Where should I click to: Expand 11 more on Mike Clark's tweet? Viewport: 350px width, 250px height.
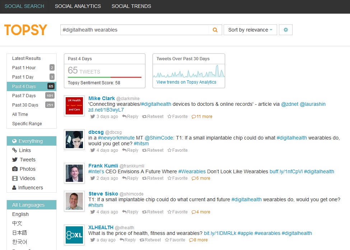click(202, 117)
